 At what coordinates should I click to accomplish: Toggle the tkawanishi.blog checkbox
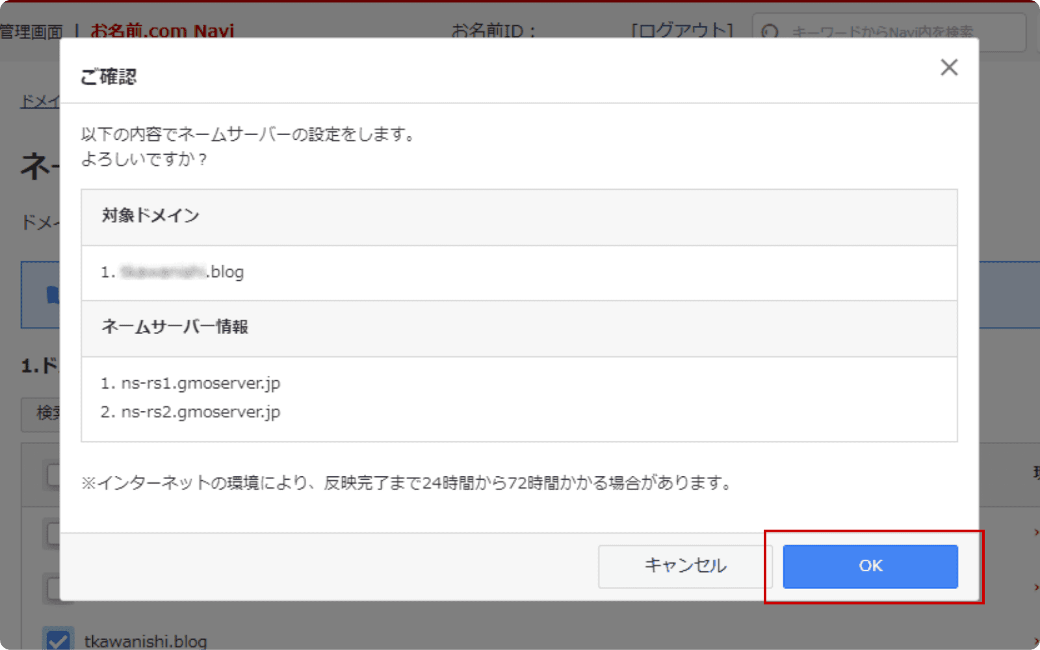pyautogui.click(x=58, y=640)
